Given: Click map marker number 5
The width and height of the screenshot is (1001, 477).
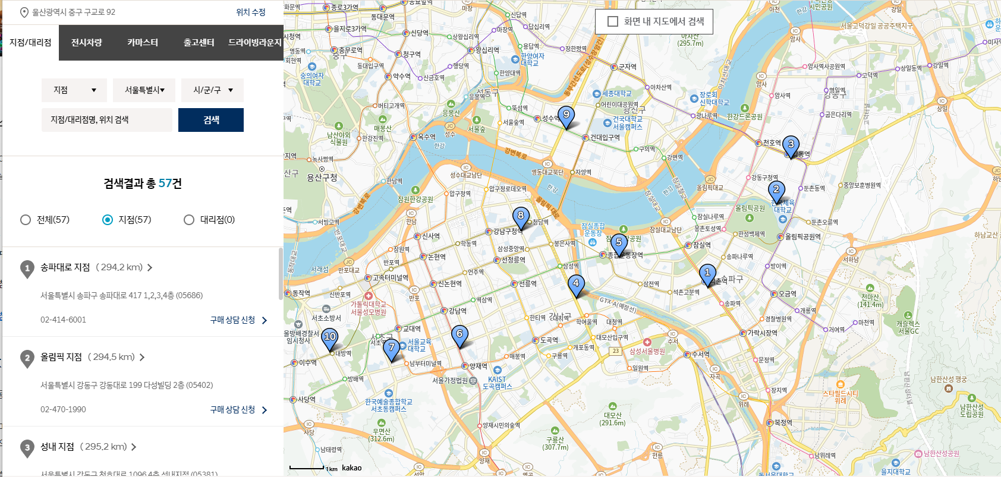Looking at the screenshot, I should (x=619, y=245).
